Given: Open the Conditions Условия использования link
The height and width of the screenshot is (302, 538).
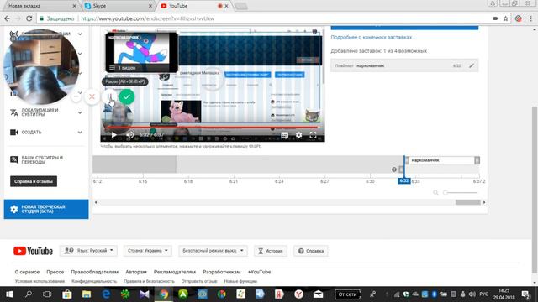Looking at the screenshot, I should click(x=40, y=281).
